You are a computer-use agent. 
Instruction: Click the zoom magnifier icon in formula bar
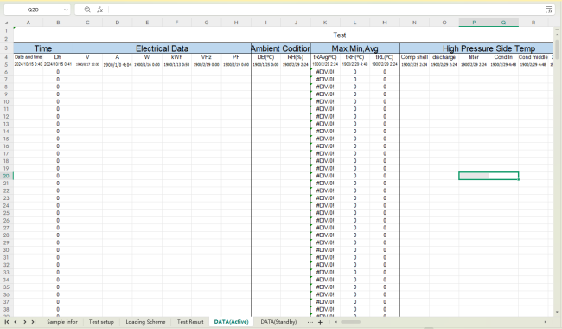[x=87, y=10]
